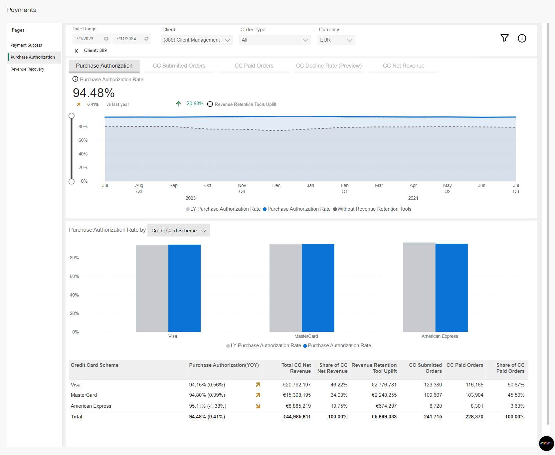
Task: Toggle blue Purchase Authorization Rate line legend
Action: pos(297,209)
